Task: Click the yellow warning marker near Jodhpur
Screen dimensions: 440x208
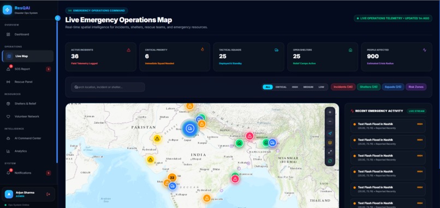Action: click(x=157, y=138)
